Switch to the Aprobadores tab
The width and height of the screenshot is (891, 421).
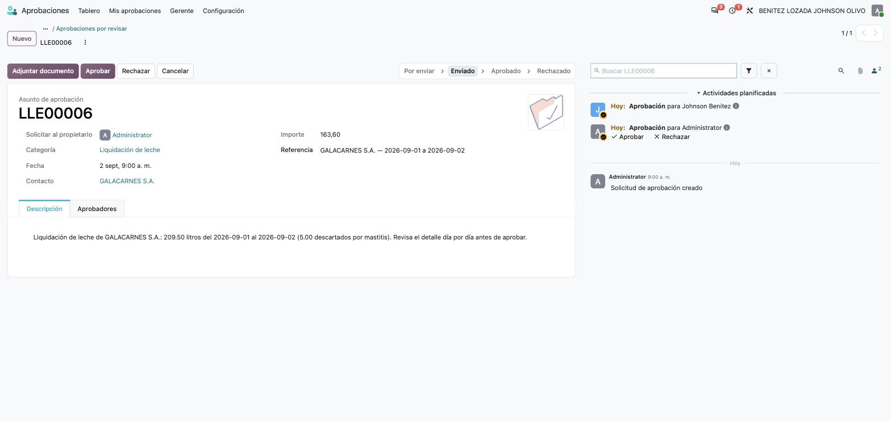[x=97, y=209]
